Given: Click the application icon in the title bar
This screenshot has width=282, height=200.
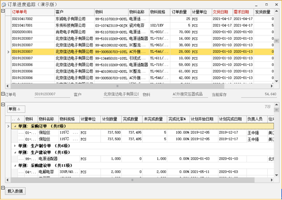Looking at the screenshot, I should point(4,4).
